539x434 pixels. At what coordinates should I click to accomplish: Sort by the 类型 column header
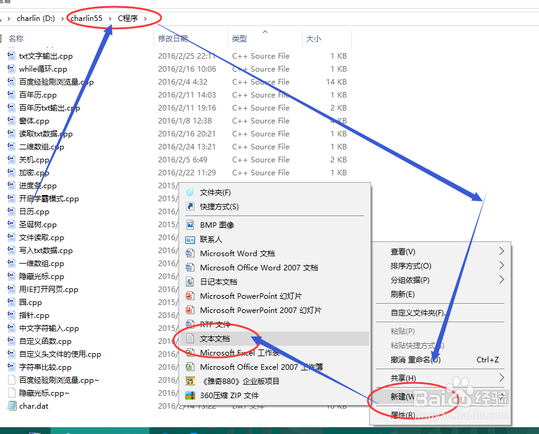point(240,38)
